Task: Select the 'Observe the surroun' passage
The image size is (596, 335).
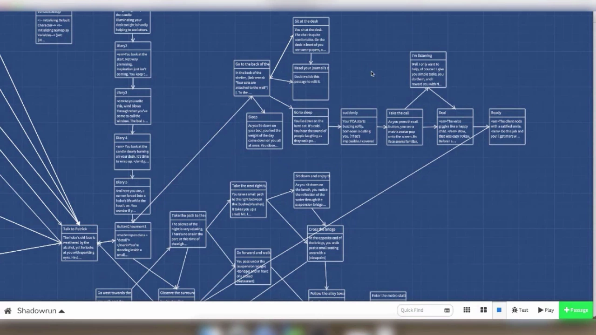Action: (x=177, y=295)
